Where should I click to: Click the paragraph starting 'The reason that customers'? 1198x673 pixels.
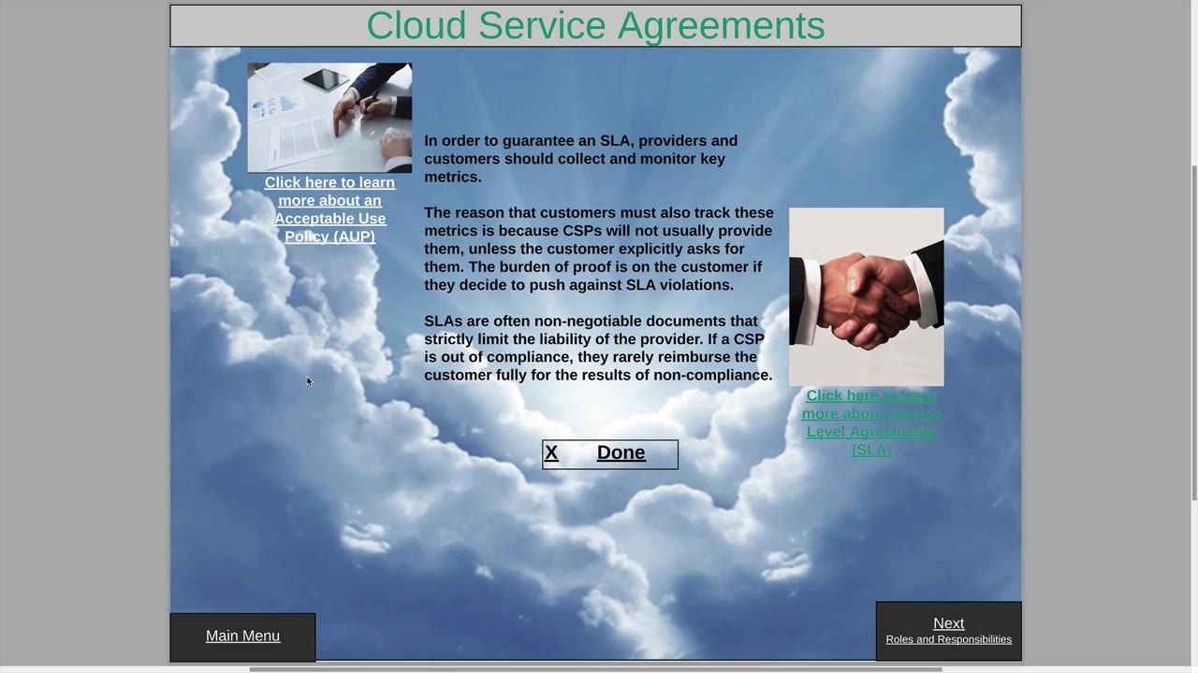click(x=599, y=249)
